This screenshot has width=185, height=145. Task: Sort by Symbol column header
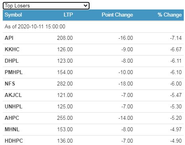[x=13, y=15]
